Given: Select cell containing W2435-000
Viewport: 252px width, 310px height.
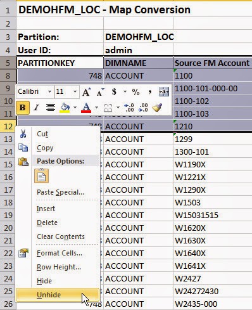Looking at the screenshot, I should (x=213, y=304).
